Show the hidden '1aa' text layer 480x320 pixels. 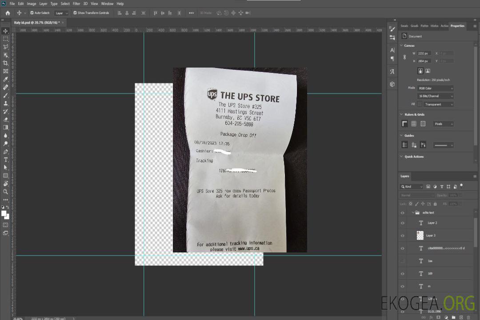(403, 261)
